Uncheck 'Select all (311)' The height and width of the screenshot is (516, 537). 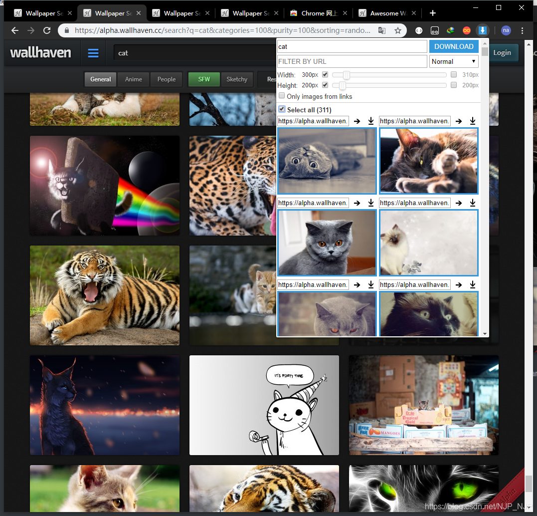(x=282, y=109)
